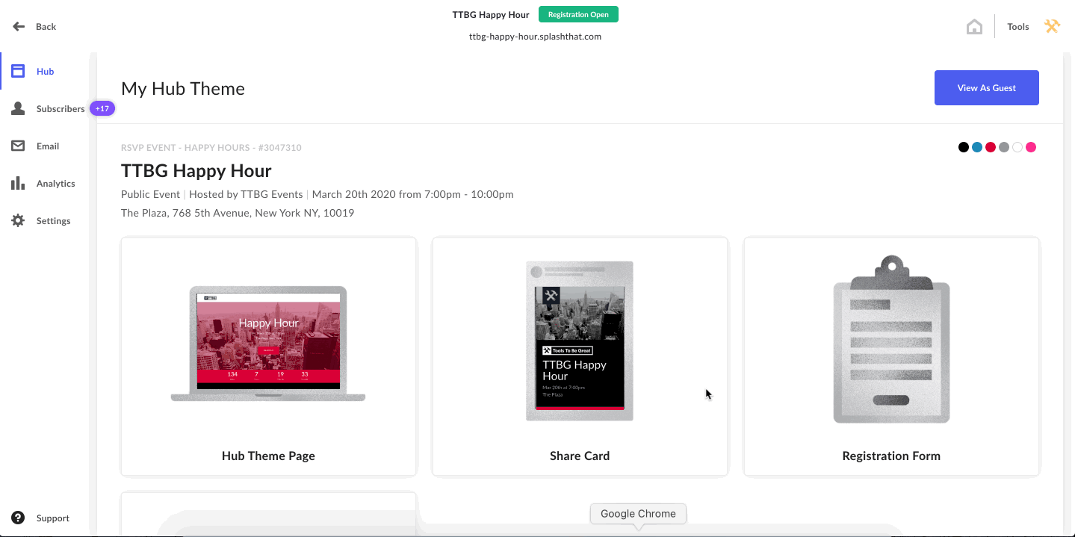Click the Subscribers person icon

pos(18,109)
